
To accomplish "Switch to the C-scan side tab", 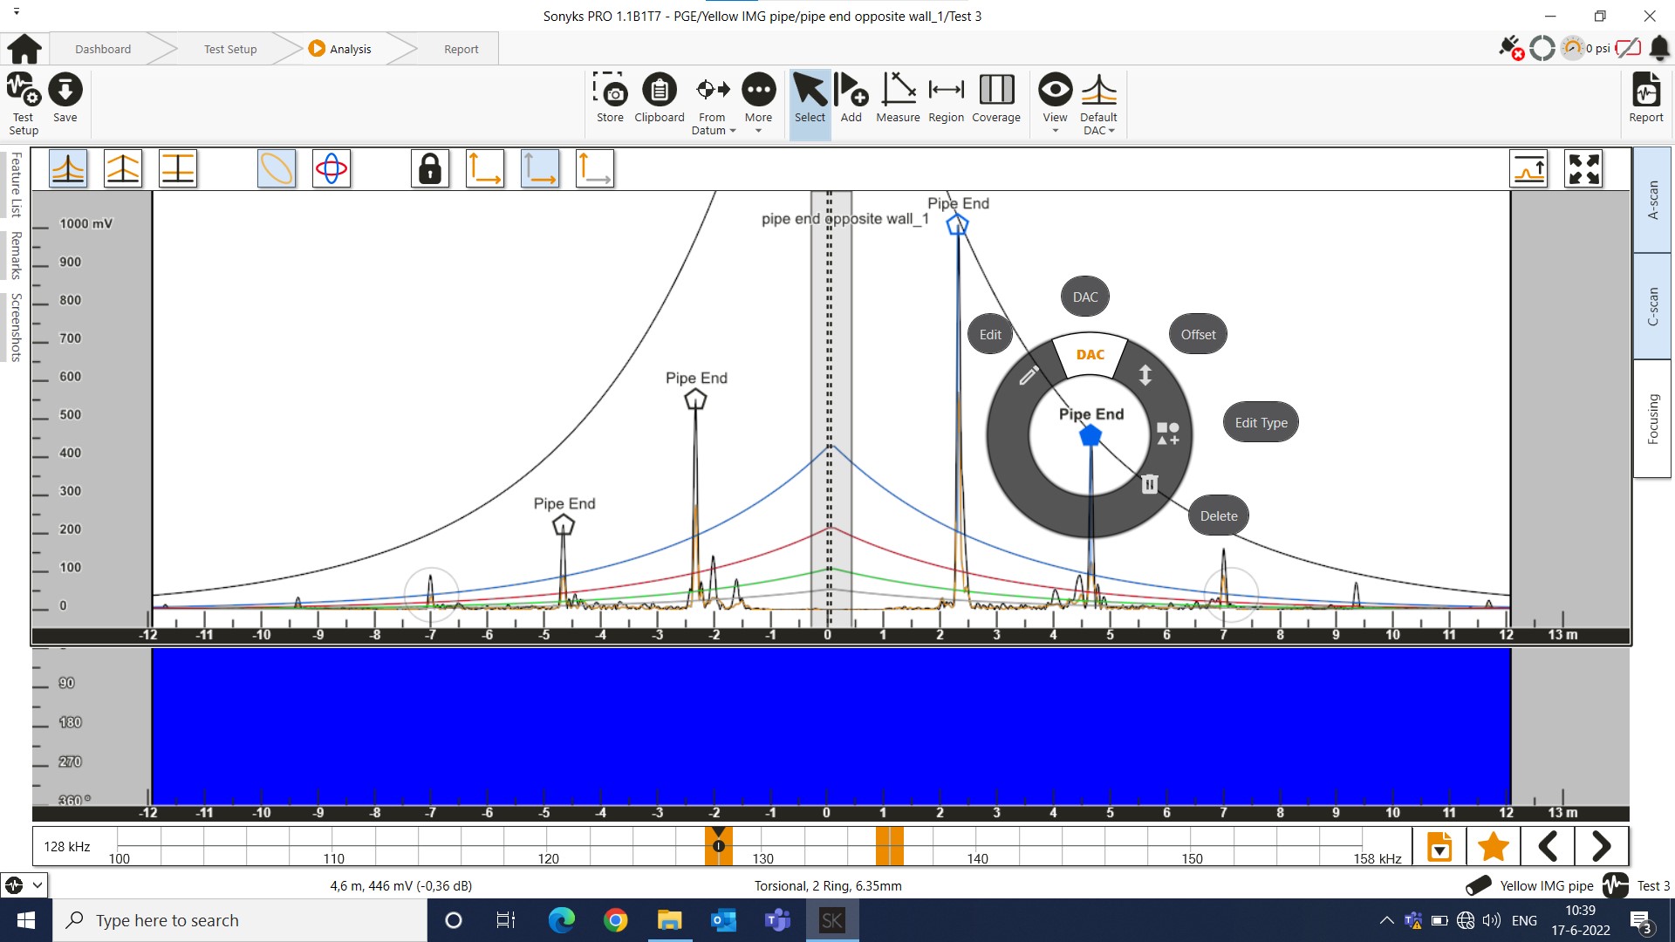I will [1652, 306].
